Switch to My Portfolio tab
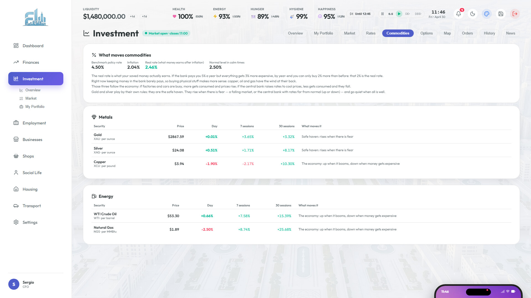 (323, 33)
